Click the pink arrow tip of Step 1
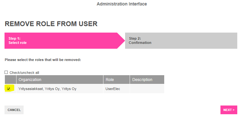Viewport: 246px width, 121px height. 121,41
